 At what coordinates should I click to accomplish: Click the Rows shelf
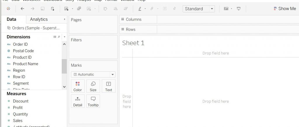[228, 29]
